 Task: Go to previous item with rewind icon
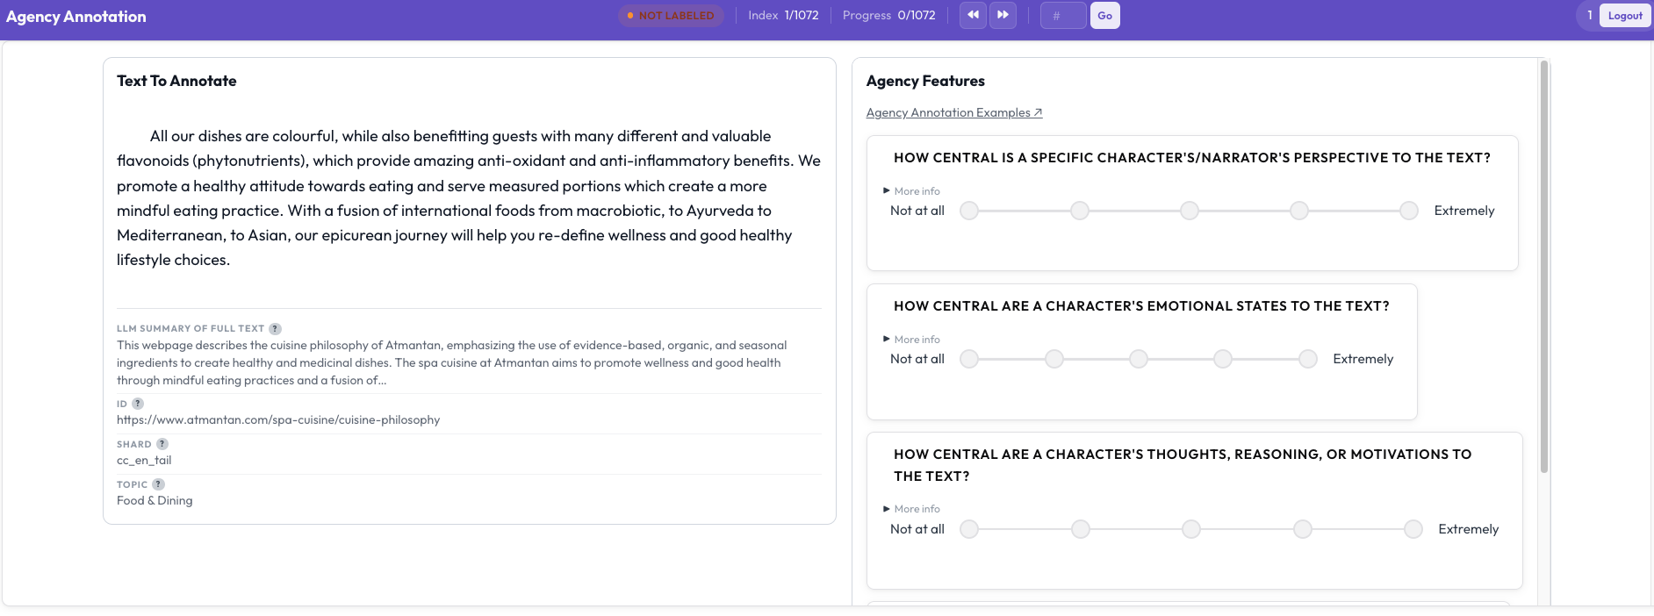coord(973,15)
